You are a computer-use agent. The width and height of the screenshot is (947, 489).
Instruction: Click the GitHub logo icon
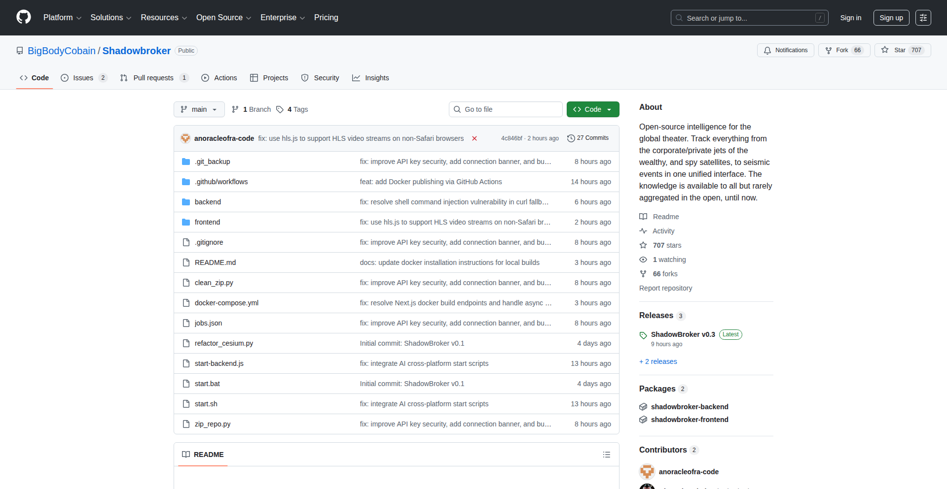tap(24, 17)
